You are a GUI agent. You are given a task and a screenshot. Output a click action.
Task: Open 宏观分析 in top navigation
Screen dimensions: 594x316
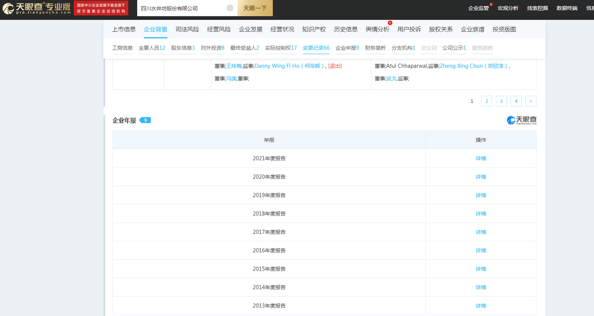coord(508,8)
